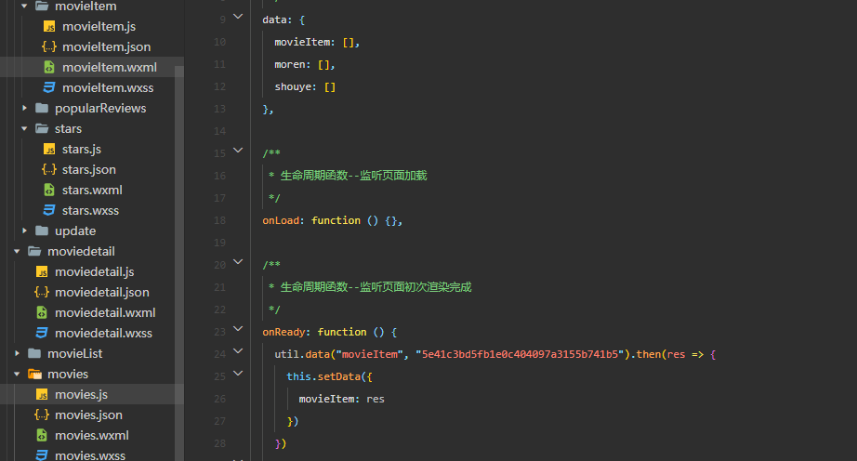Fold the util.data block at line 24

click(238, 350)
